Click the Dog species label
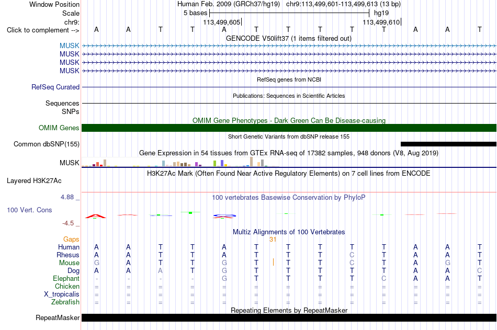 [x=73, y=271]
